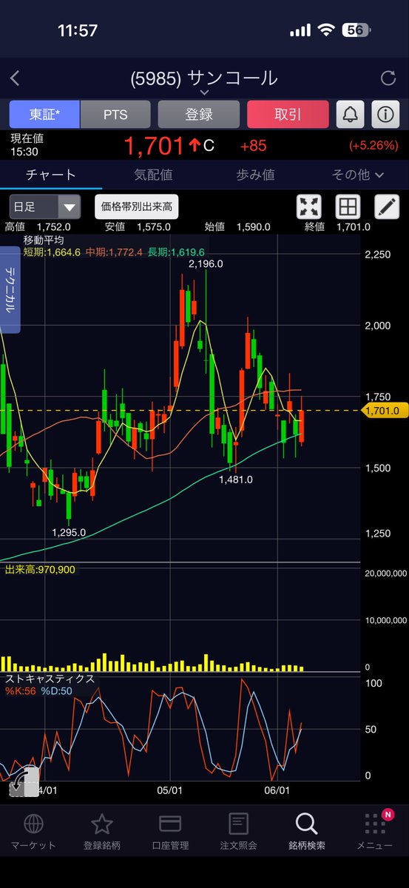
Task: Open the マーケット globe icon
Action: tap(33, 824)
